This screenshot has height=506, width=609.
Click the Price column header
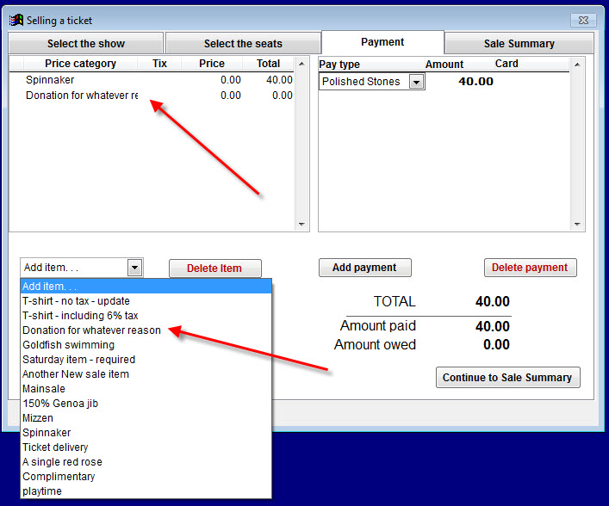212,64
